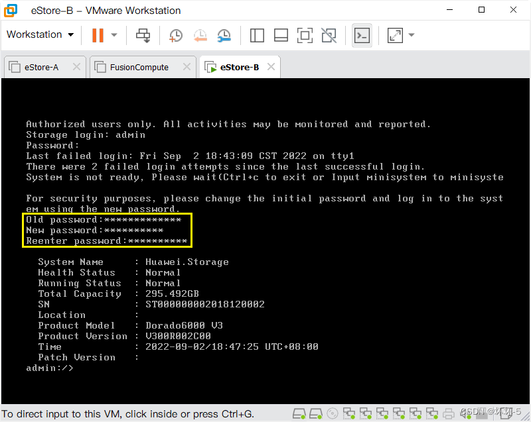
Task: Click the status bar Ctrl+G hint text
Action: click(127, 414)
